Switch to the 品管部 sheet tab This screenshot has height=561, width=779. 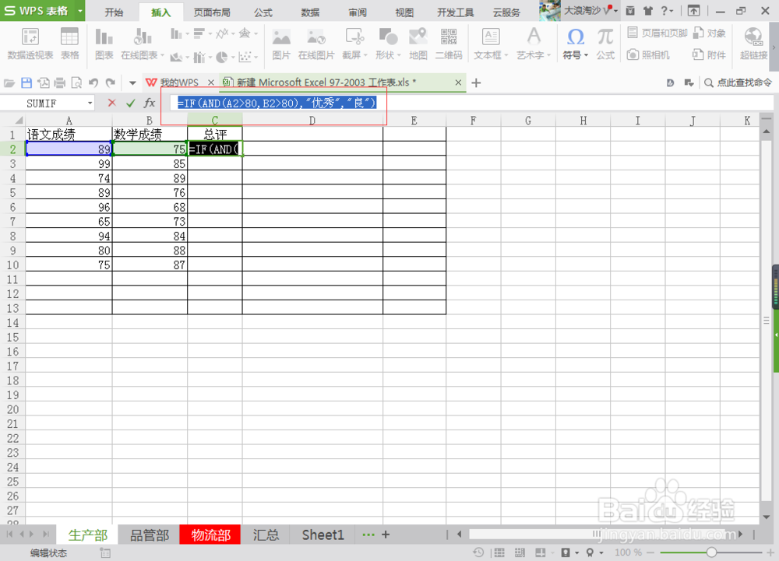(x=150, y=535)
